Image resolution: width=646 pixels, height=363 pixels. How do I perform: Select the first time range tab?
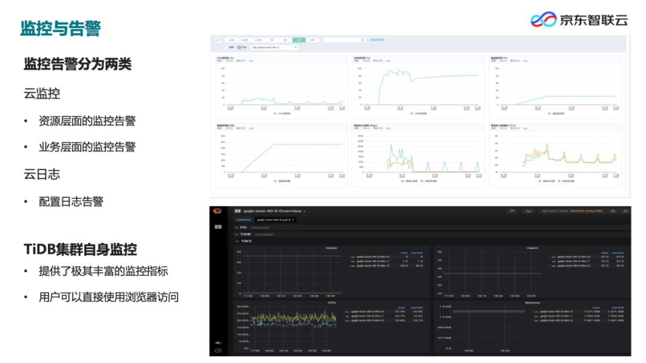231,40
